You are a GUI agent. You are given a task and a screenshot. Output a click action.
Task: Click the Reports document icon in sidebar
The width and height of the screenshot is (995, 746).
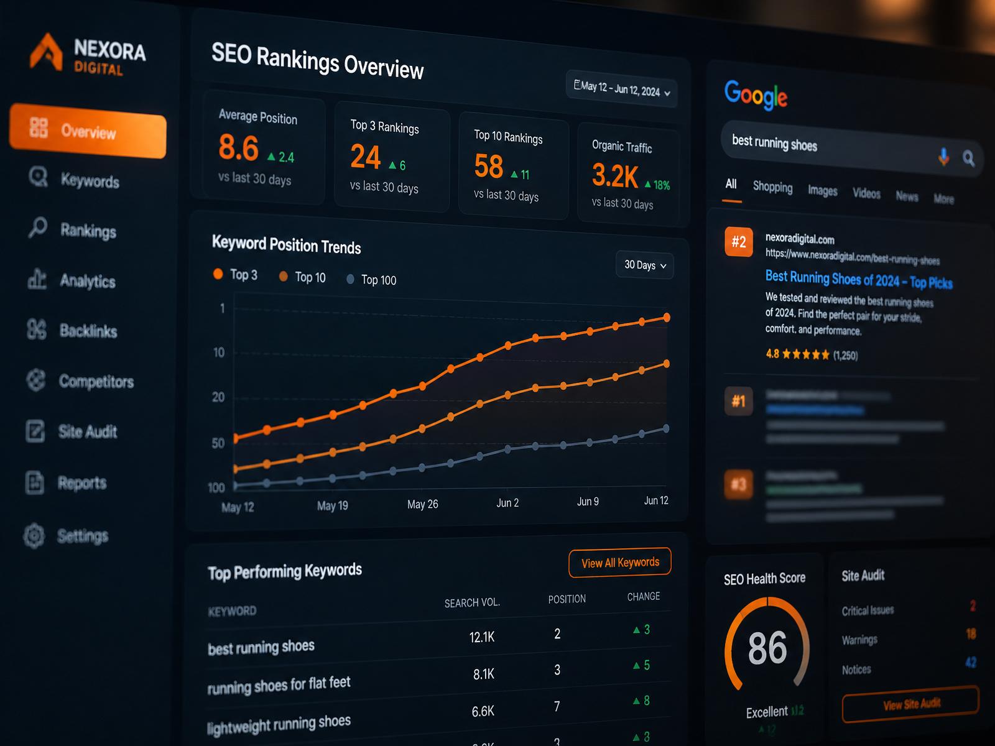pos(35,482)
